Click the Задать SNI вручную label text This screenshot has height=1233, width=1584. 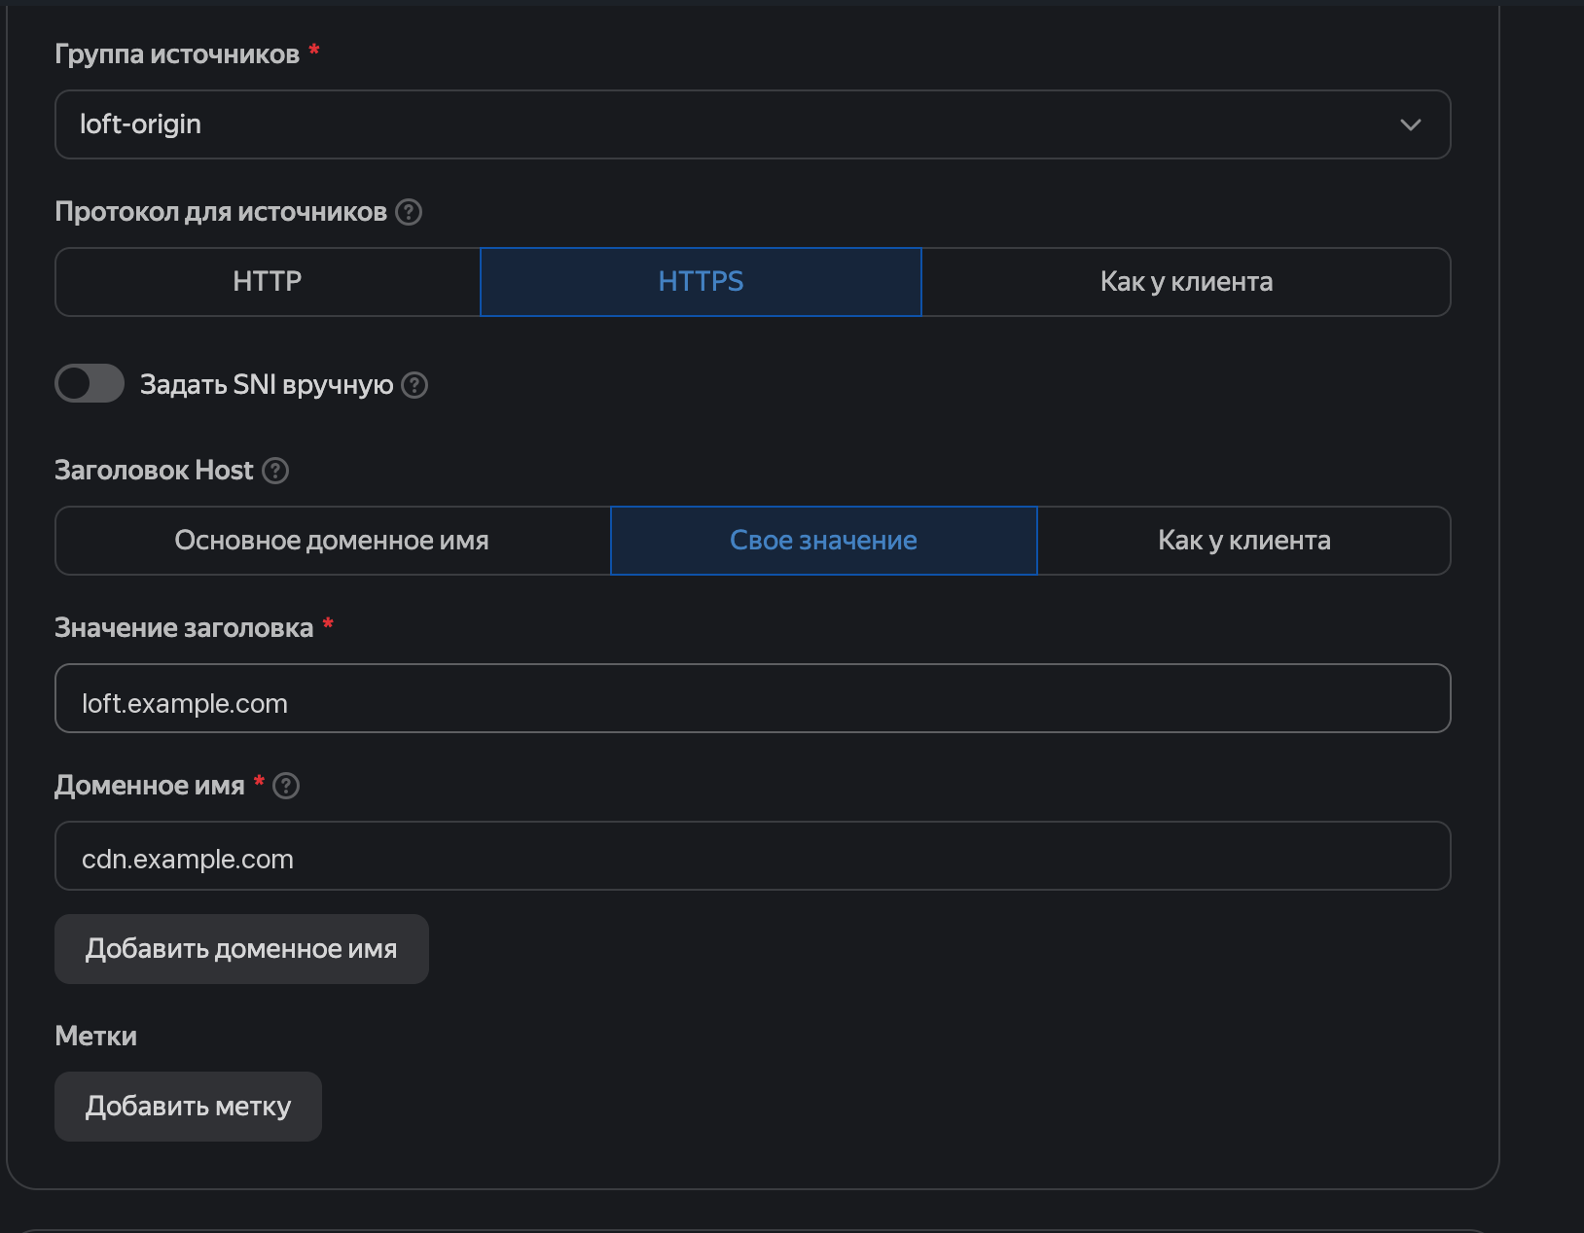pyautogui.click(x=267, y=385)
